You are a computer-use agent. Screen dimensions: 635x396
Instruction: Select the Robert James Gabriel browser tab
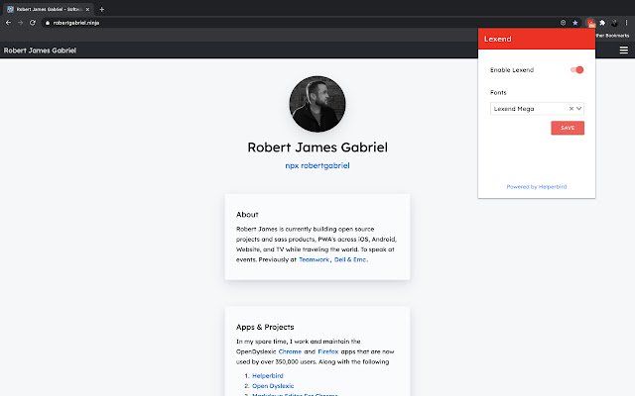pos(49,9)
